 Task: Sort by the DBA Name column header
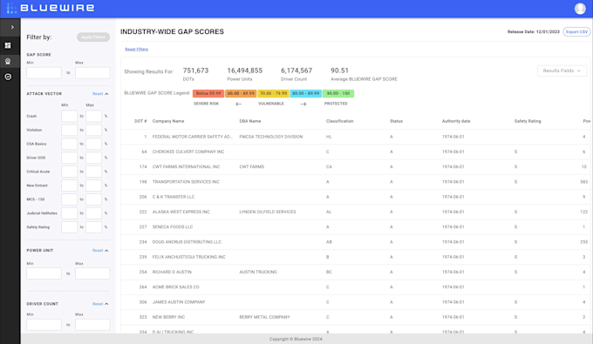[250, 121]
